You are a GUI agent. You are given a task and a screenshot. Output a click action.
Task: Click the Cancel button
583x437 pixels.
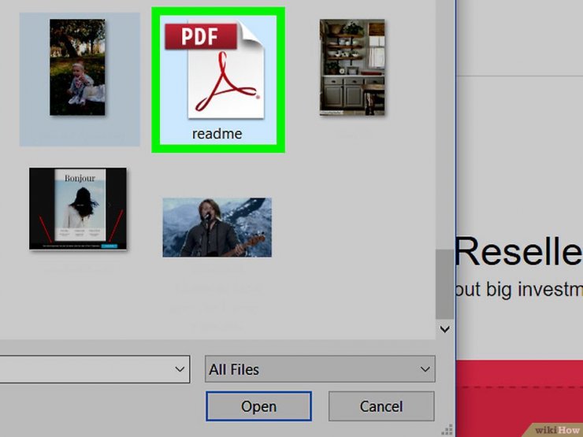381,406
